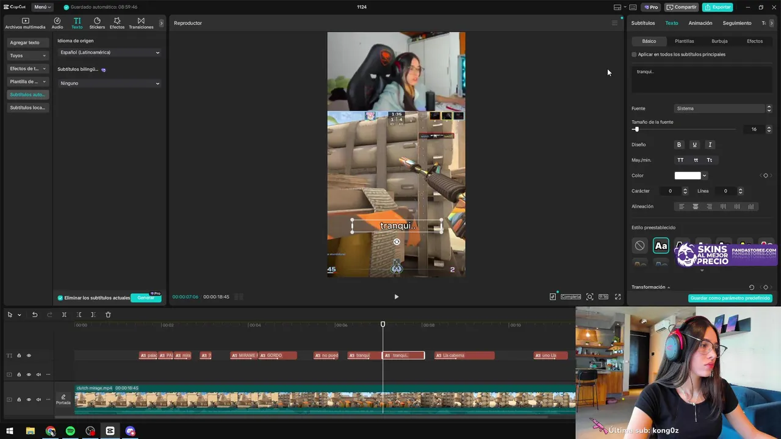Apply italic formatting to subtitle

(710, 145)
